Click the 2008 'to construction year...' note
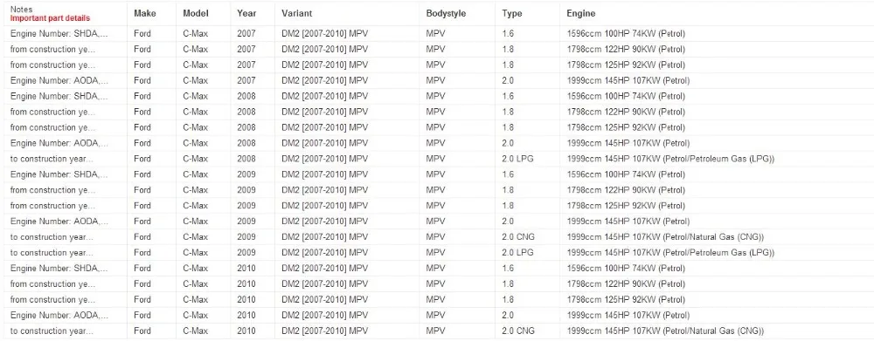The width and height of the screenshot is (874, 341). click(x=52, y=159)
